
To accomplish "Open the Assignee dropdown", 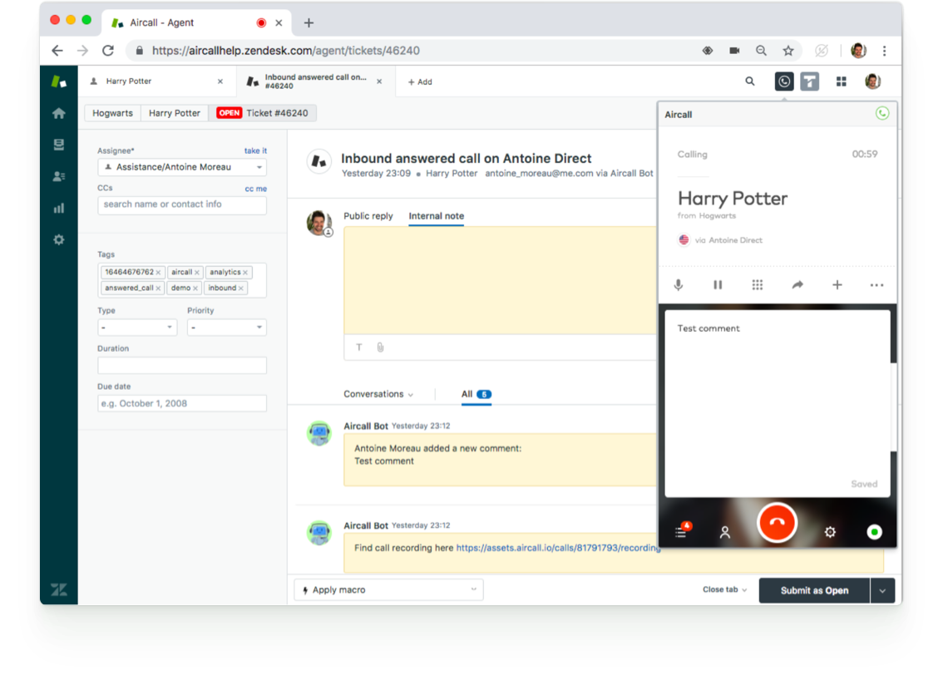I will point(181,167).
